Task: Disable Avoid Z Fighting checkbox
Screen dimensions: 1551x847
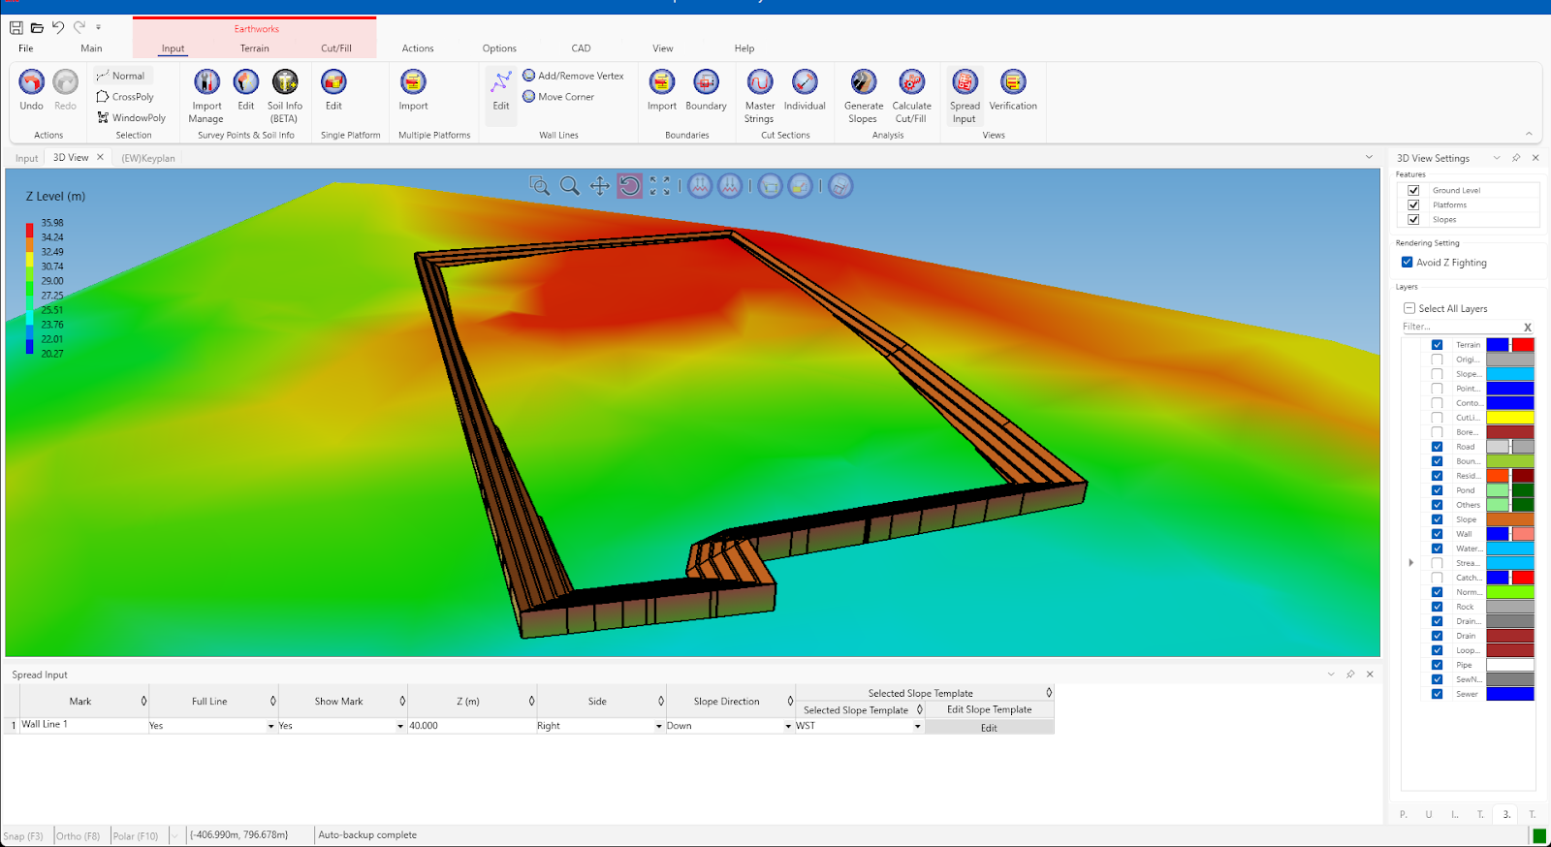Action: tap(1407, 263)
